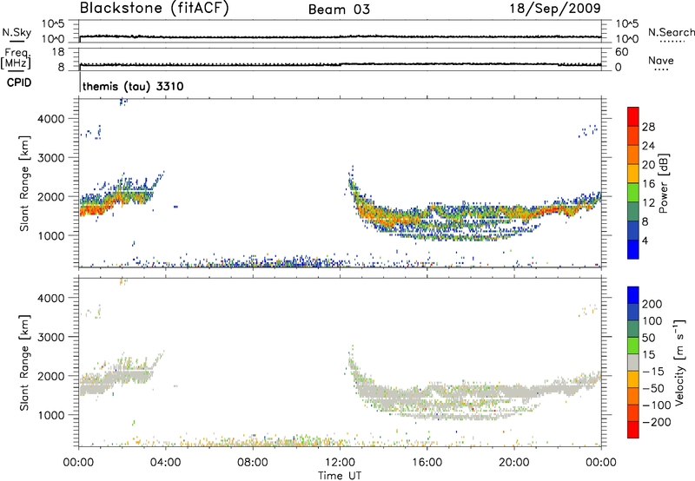Click the '1000' tick in the velocity panel
This screenshot has width=695, height=481.
coord(51,415)
